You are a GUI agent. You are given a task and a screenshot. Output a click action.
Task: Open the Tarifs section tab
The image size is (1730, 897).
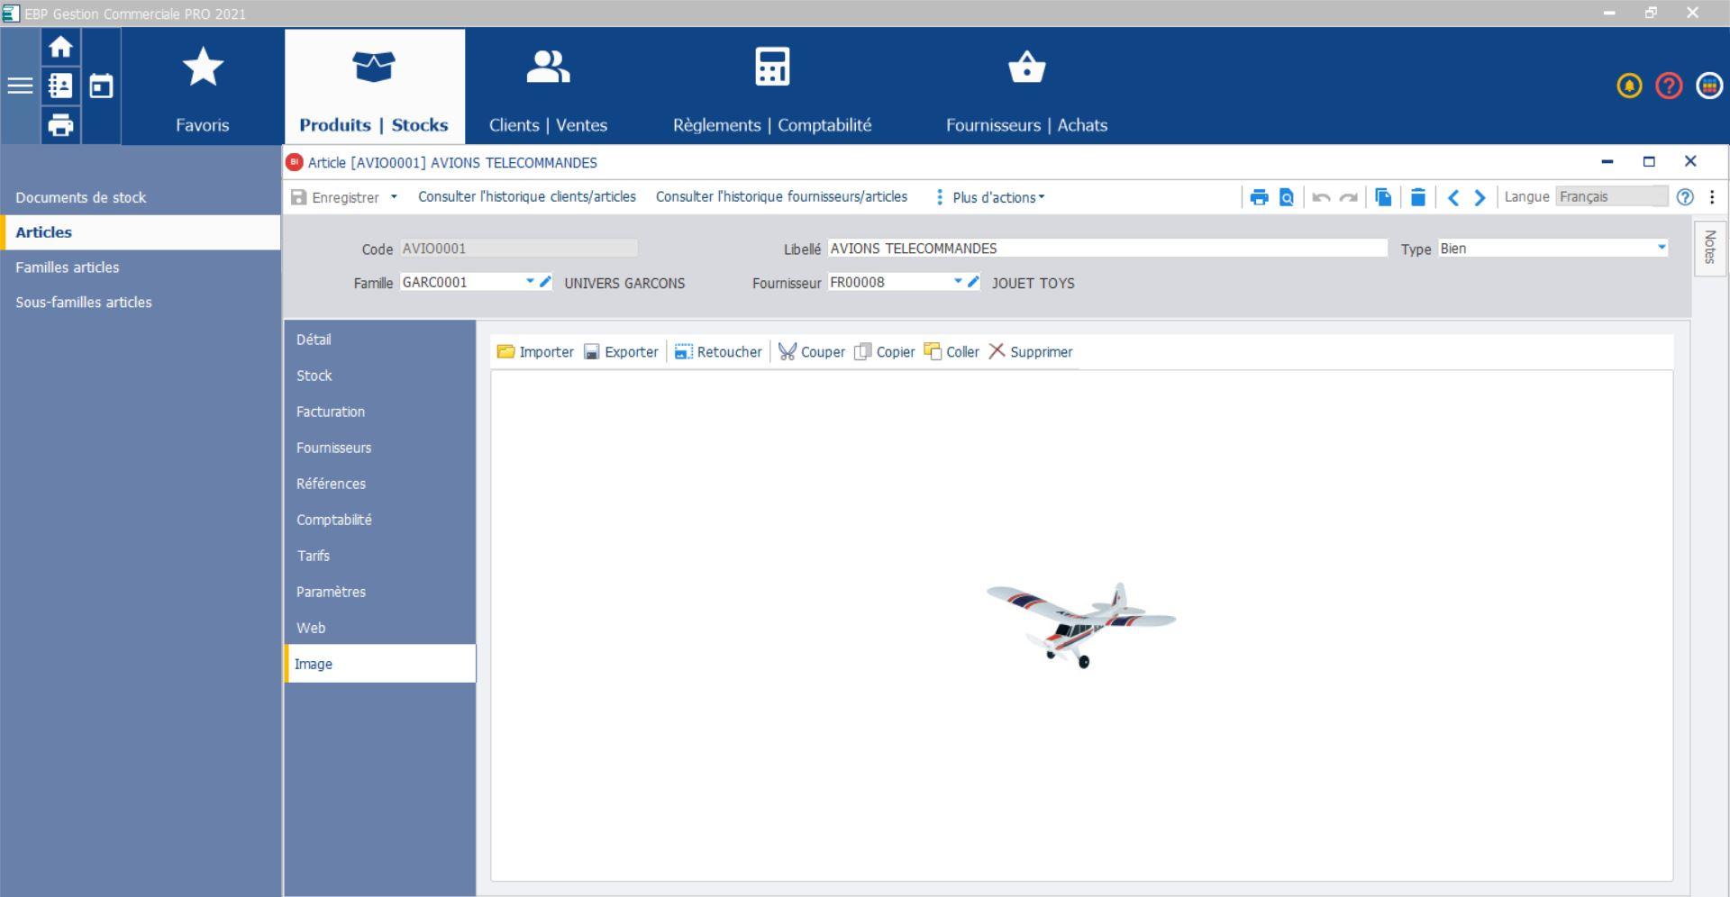coord(314,556)
